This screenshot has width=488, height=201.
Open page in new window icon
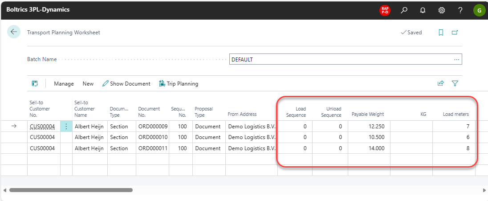(455, 33)
